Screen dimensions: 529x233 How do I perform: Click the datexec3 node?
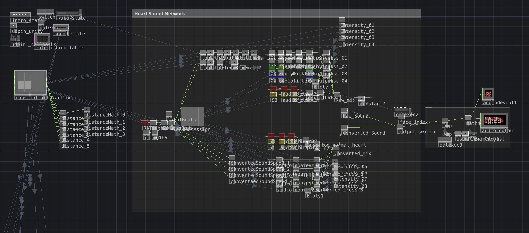(x=445, y=139)
